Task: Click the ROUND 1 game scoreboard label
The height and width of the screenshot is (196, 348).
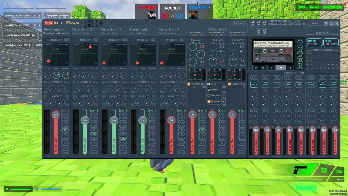Action: (172, 8)
